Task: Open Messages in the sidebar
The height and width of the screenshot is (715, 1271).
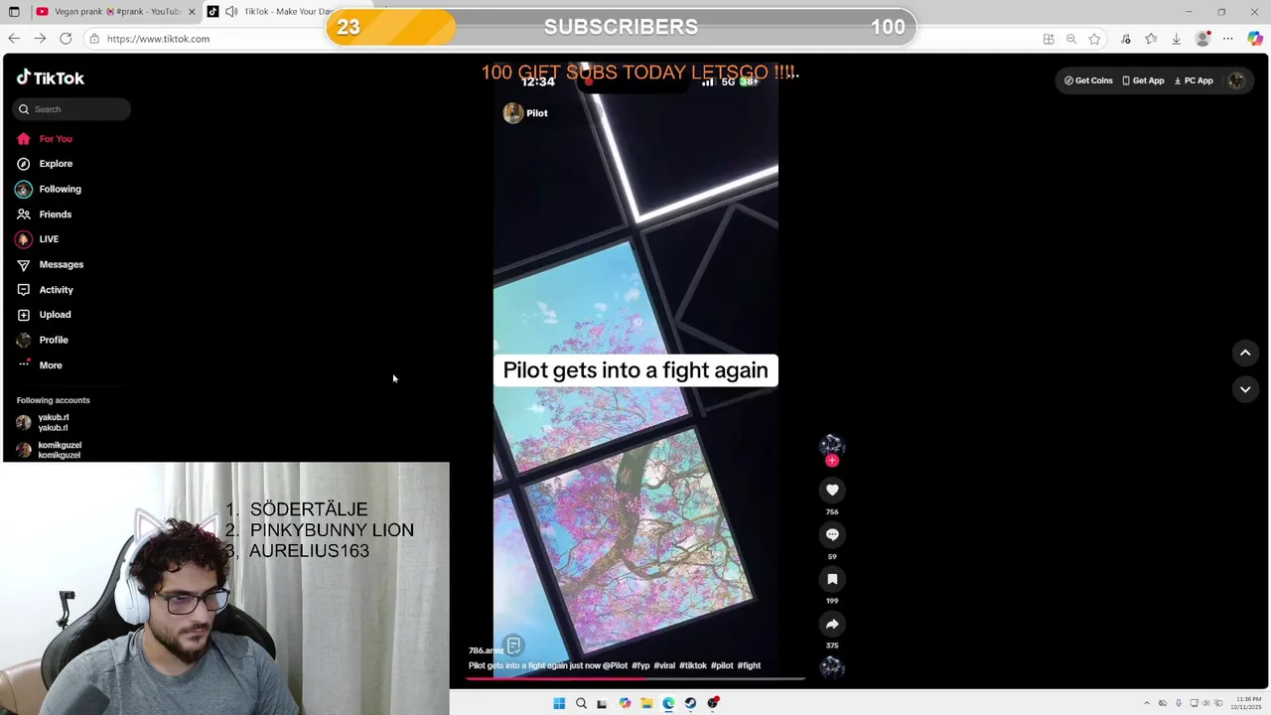Action: (x=50, y=264)
